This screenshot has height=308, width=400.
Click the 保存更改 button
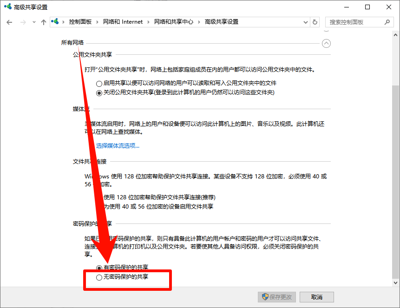click(x=276, y=297)
